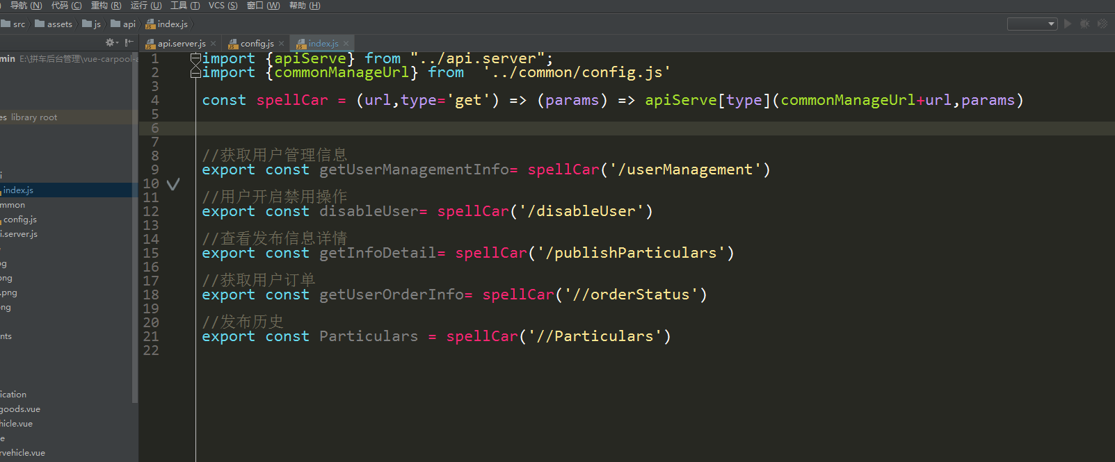Click the comment '//获取用户管理信息'

pos(275,155)
